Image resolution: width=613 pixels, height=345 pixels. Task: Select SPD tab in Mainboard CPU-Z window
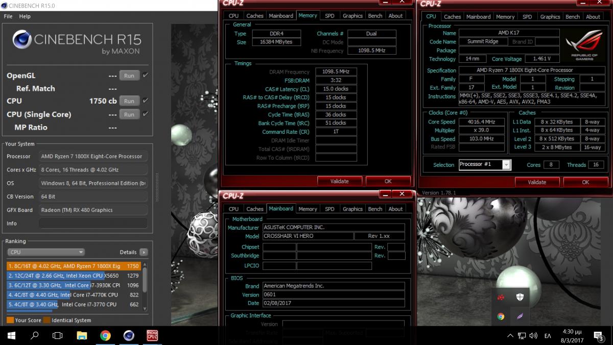pyautogui.click(x=329, y=209)
